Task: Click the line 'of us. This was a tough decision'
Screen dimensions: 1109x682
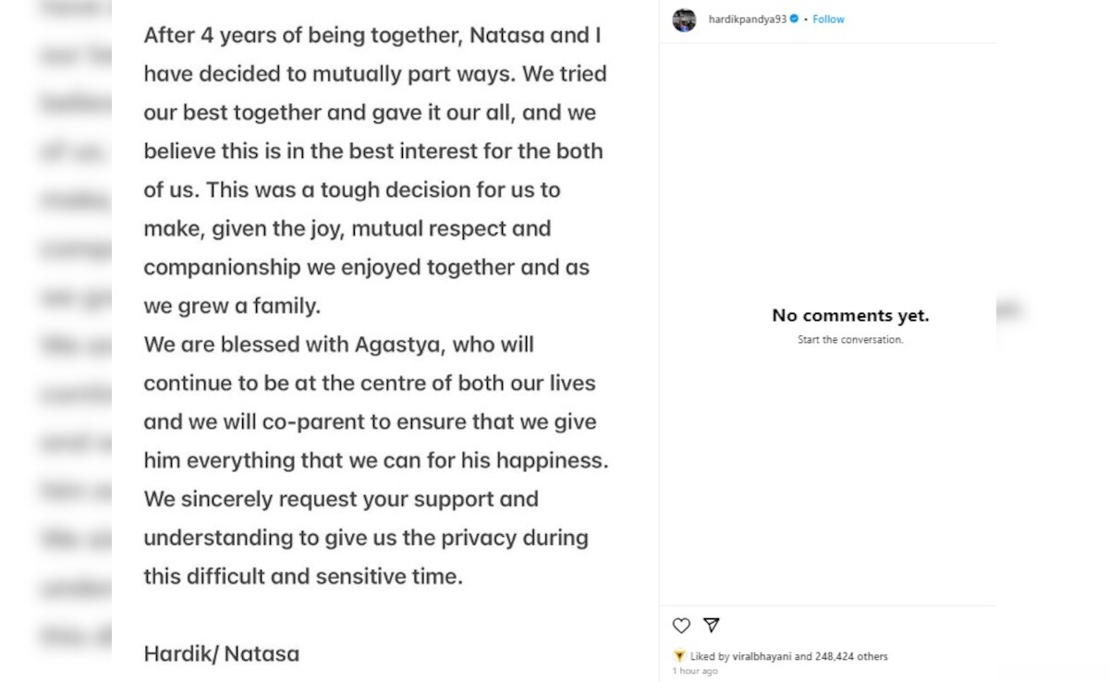Action: (352, 189)
